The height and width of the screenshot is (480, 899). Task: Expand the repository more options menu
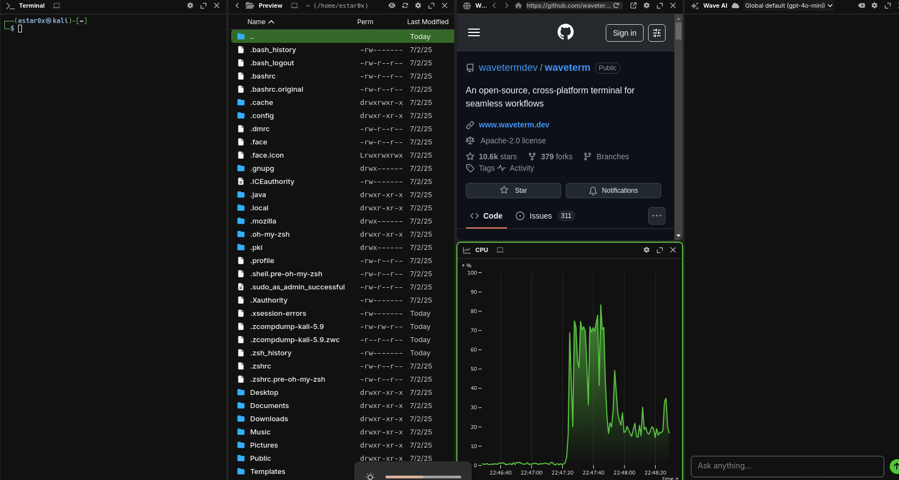(x=656, y=216)
